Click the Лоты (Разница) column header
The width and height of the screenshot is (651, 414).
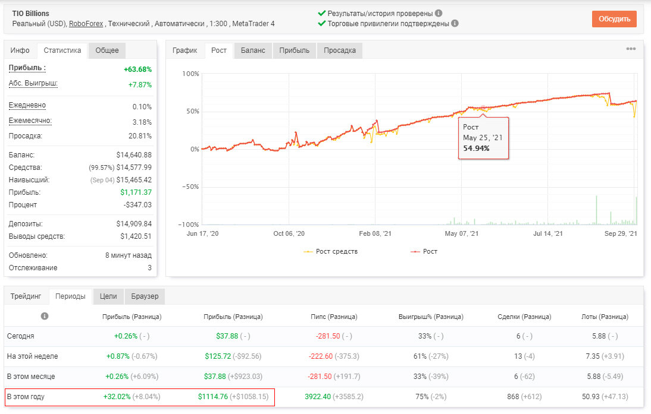click(605, 317)
